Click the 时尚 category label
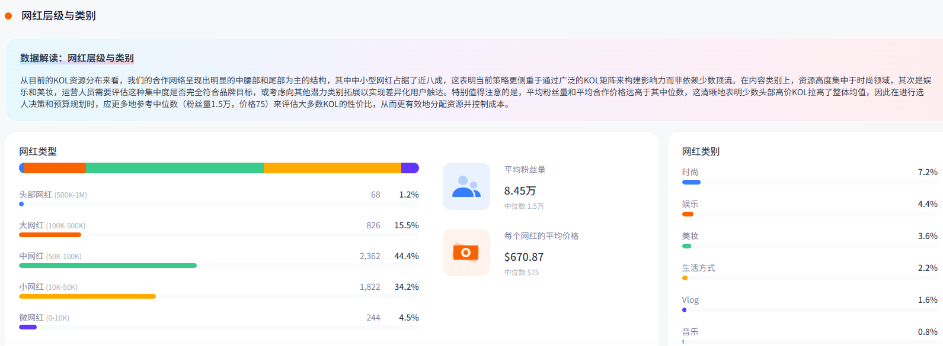943x346 pixels. coord(691,172)
